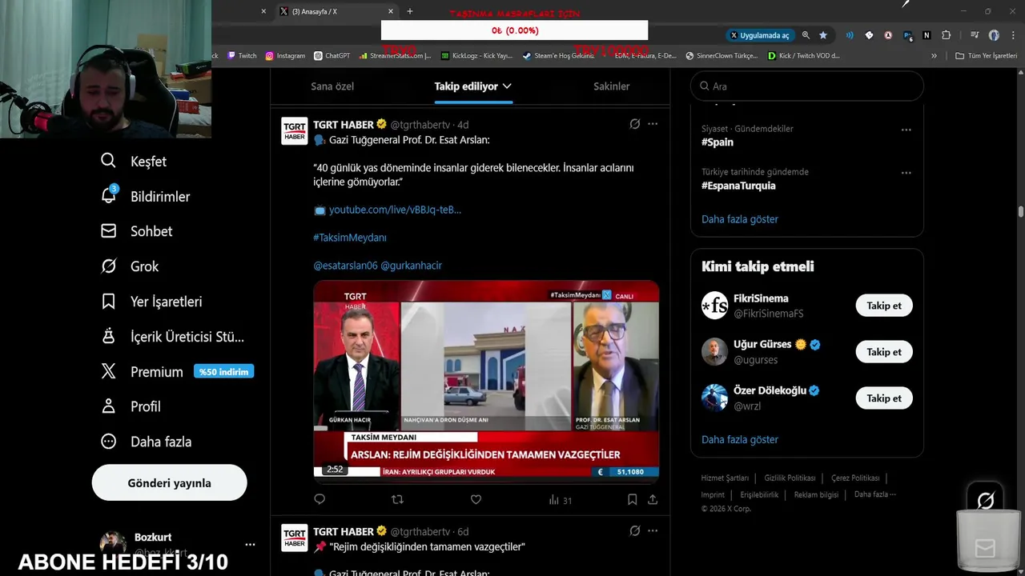
Task: Follow Özer Dölekoğlu
Action: (x=884, y=398)
